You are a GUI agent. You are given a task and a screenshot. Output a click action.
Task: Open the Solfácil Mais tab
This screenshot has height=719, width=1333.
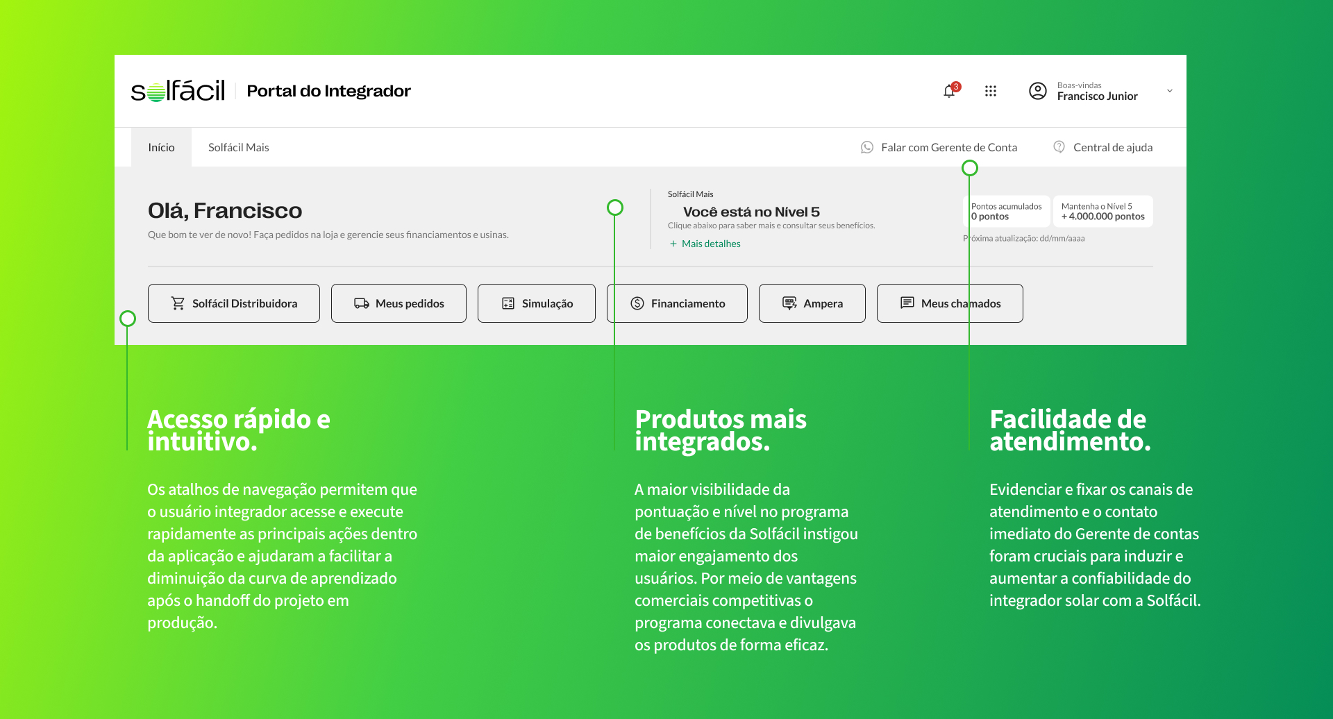click(x=238, y=147)
